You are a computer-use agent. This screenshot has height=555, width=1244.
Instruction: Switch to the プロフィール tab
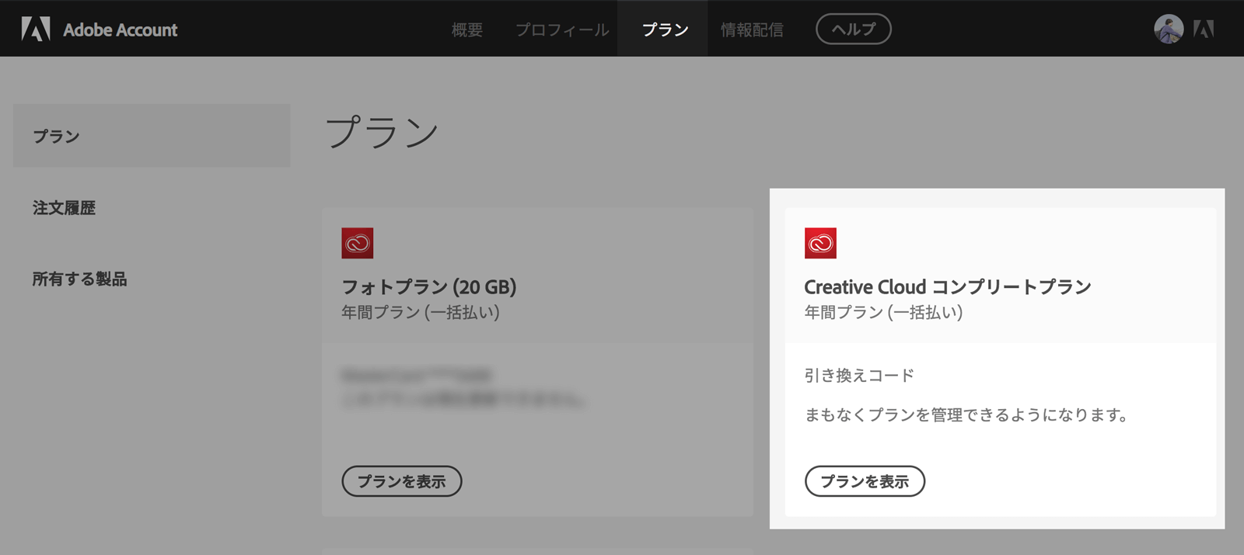click(x=562, y=29)
